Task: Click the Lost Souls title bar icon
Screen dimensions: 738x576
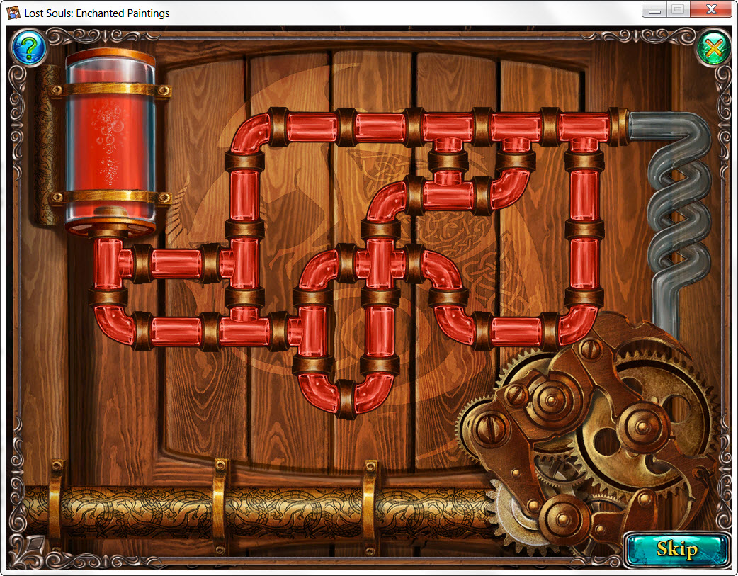Action: pyautogui.click(x=13, y=12)
